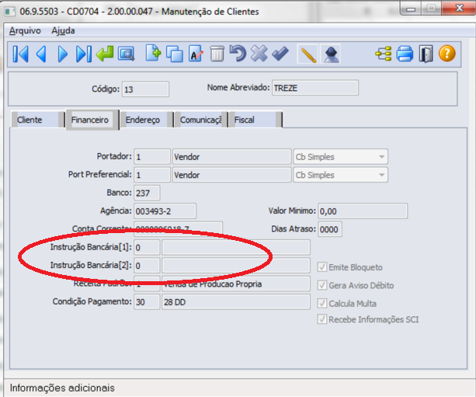Click the modify document icon
Image resolution: width=476 pixels, height=397 pixels.
(196, 54)
